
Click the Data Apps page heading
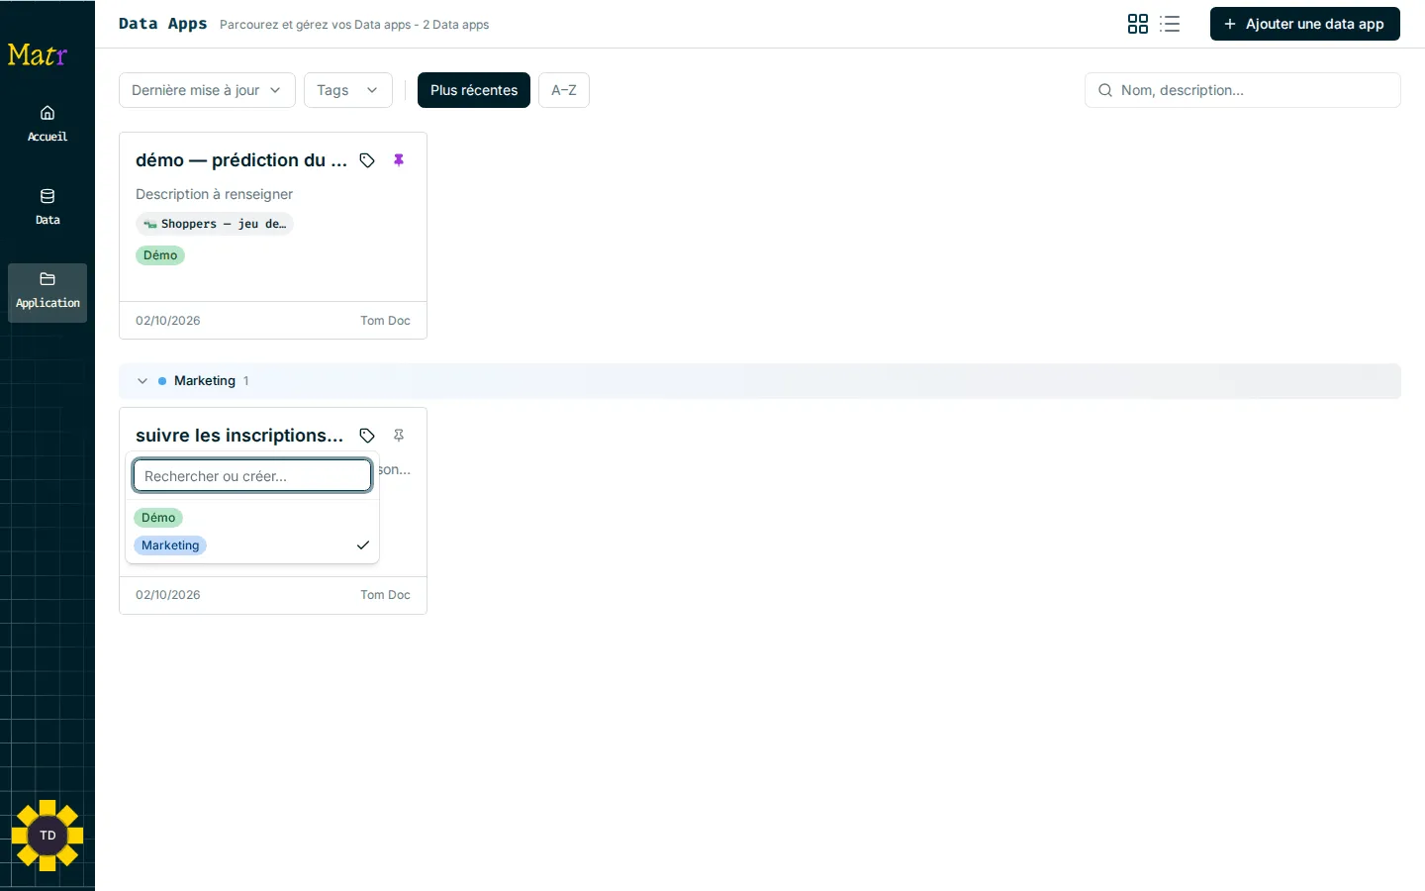163,24
